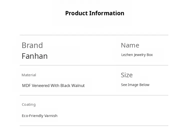Click the divider line below the Material row
This screenshot has width=188, height=128.
[x=94, y=95]
